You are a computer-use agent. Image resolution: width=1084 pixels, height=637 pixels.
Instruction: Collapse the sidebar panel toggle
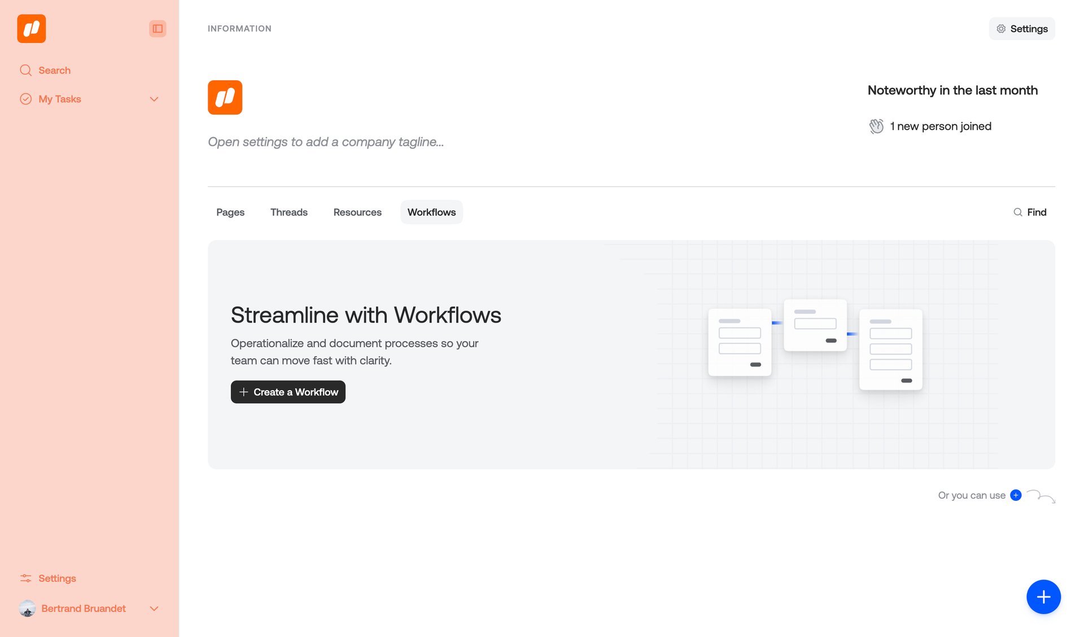[x=158, y=29]
